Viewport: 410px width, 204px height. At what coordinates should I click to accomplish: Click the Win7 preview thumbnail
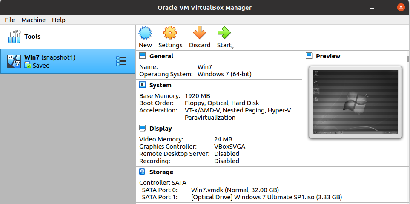[355, 102]
